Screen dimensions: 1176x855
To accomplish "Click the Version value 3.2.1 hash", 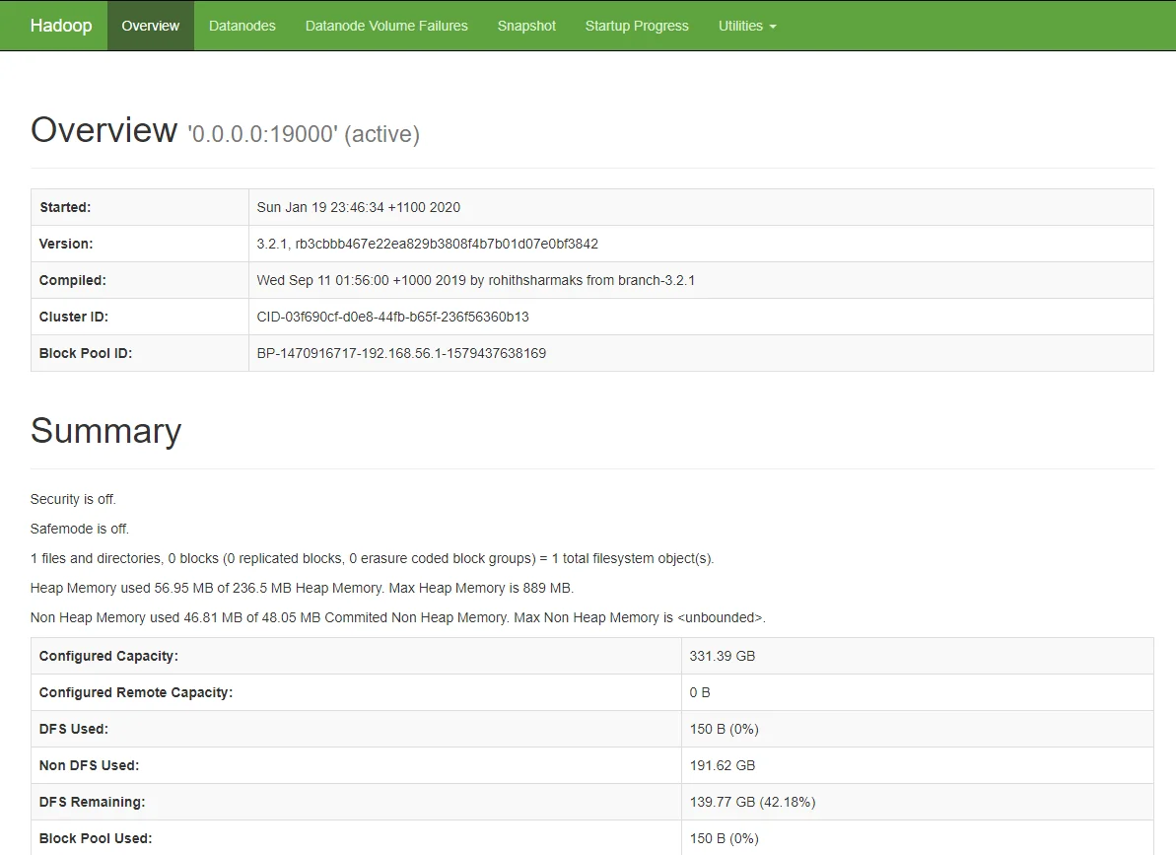I will point(427,244).
